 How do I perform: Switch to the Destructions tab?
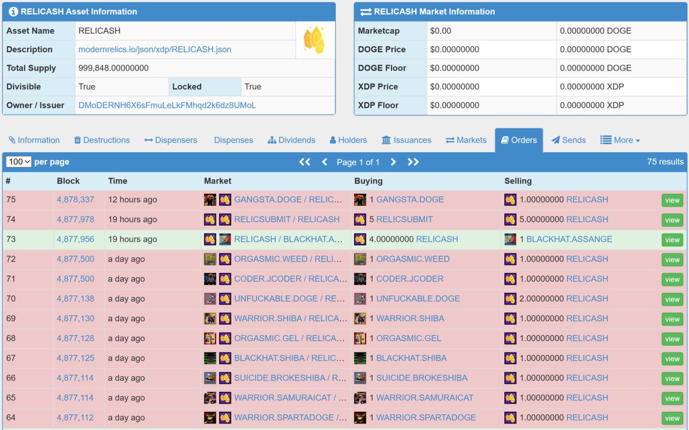pos(102,140)
